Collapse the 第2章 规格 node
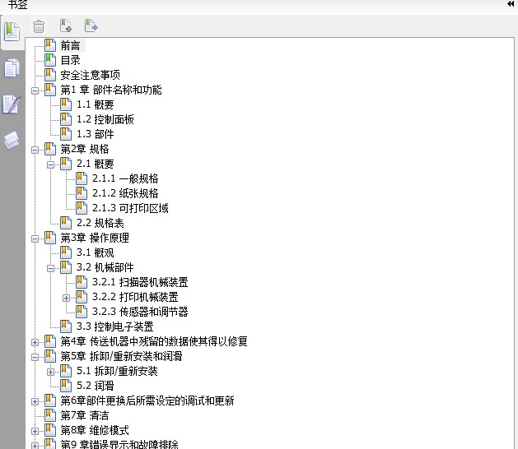Viewport: 518px width, 449px height. coord(35,150)
